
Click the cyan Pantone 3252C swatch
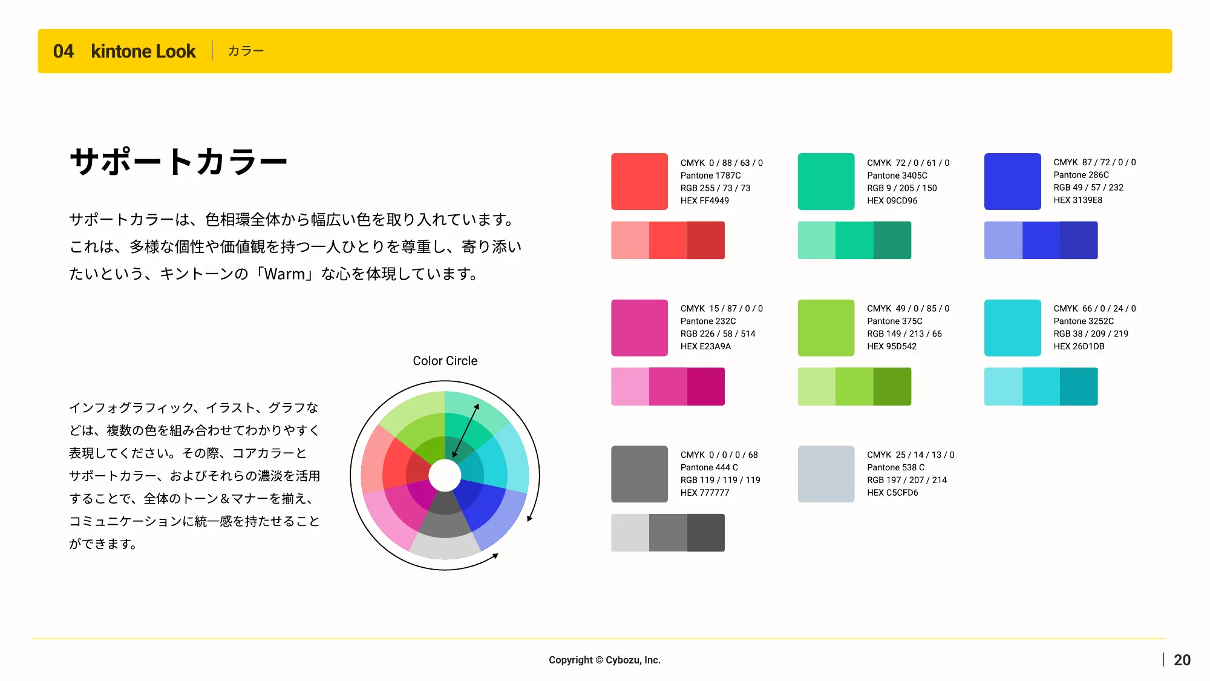pyautogui.click(x=1012, y=327)
